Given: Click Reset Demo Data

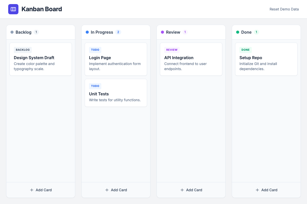Looking at the screenshot, I should 284,9.
